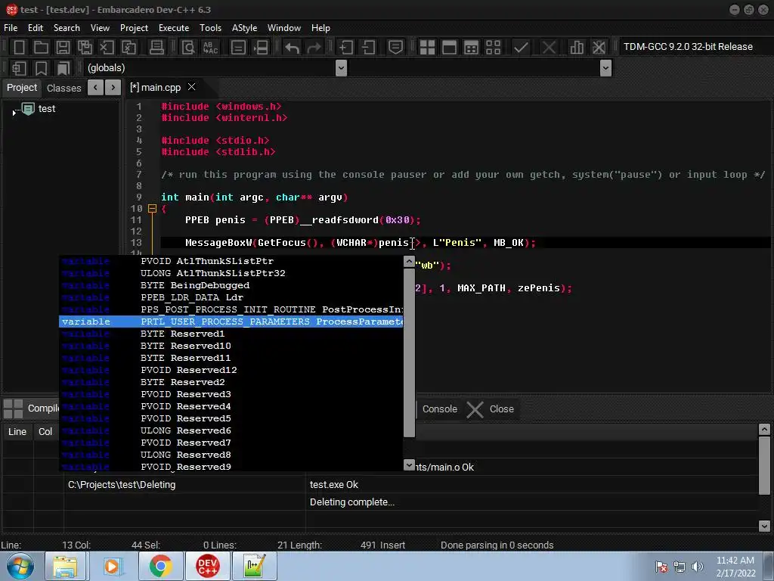The image size is (774, 581).
Task: Expand the test project tree node
Action: pyautogui.click(x=14, y=113)
